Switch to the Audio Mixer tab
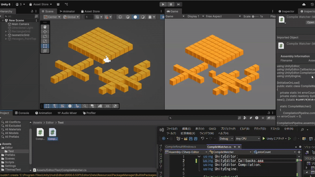The image size is (315, 177). point(67,113)
